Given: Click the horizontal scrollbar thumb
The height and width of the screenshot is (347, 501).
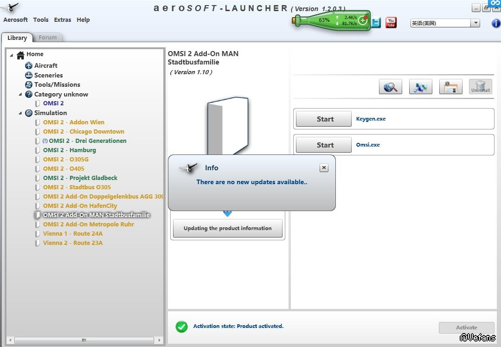Looking at the screenshot, I should point(84,340).
